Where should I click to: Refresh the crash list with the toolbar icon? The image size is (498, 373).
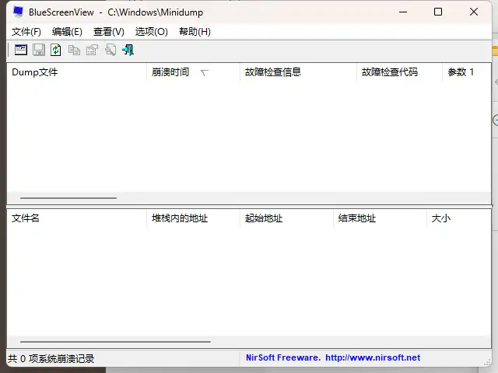[56, 50]
